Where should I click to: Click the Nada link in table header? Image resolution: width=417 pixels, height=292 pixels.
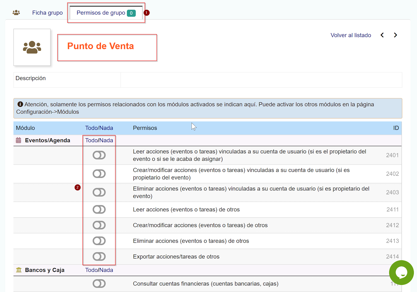coord(106,128)
